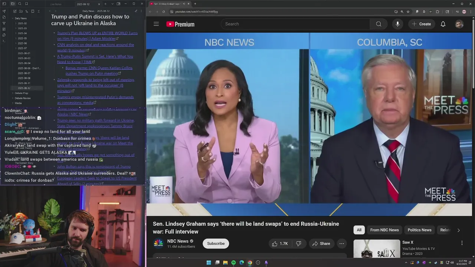Screen dimensions: 475x267
Task: Go to YouTube Premium home logo
Action: click(180, 24)
